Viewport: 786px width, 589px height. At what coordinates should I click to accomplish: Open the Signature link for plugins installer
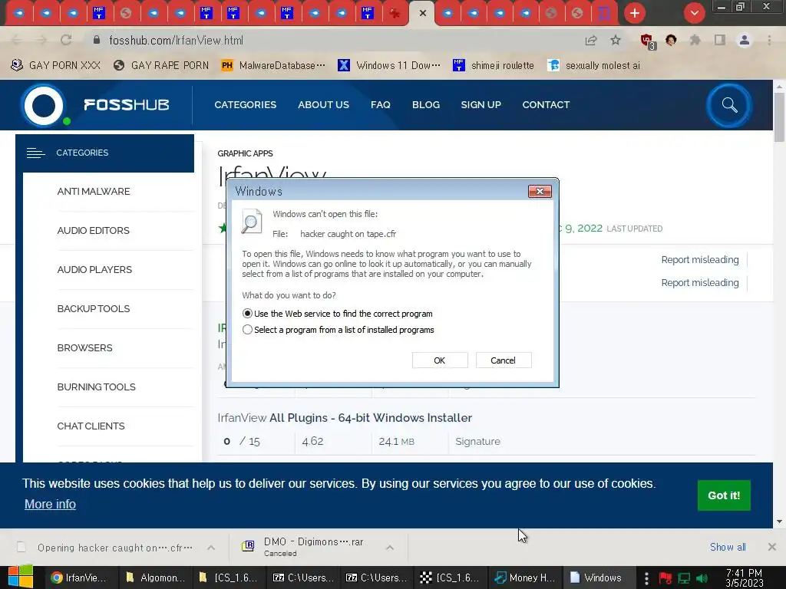click(x=477, y=441)
